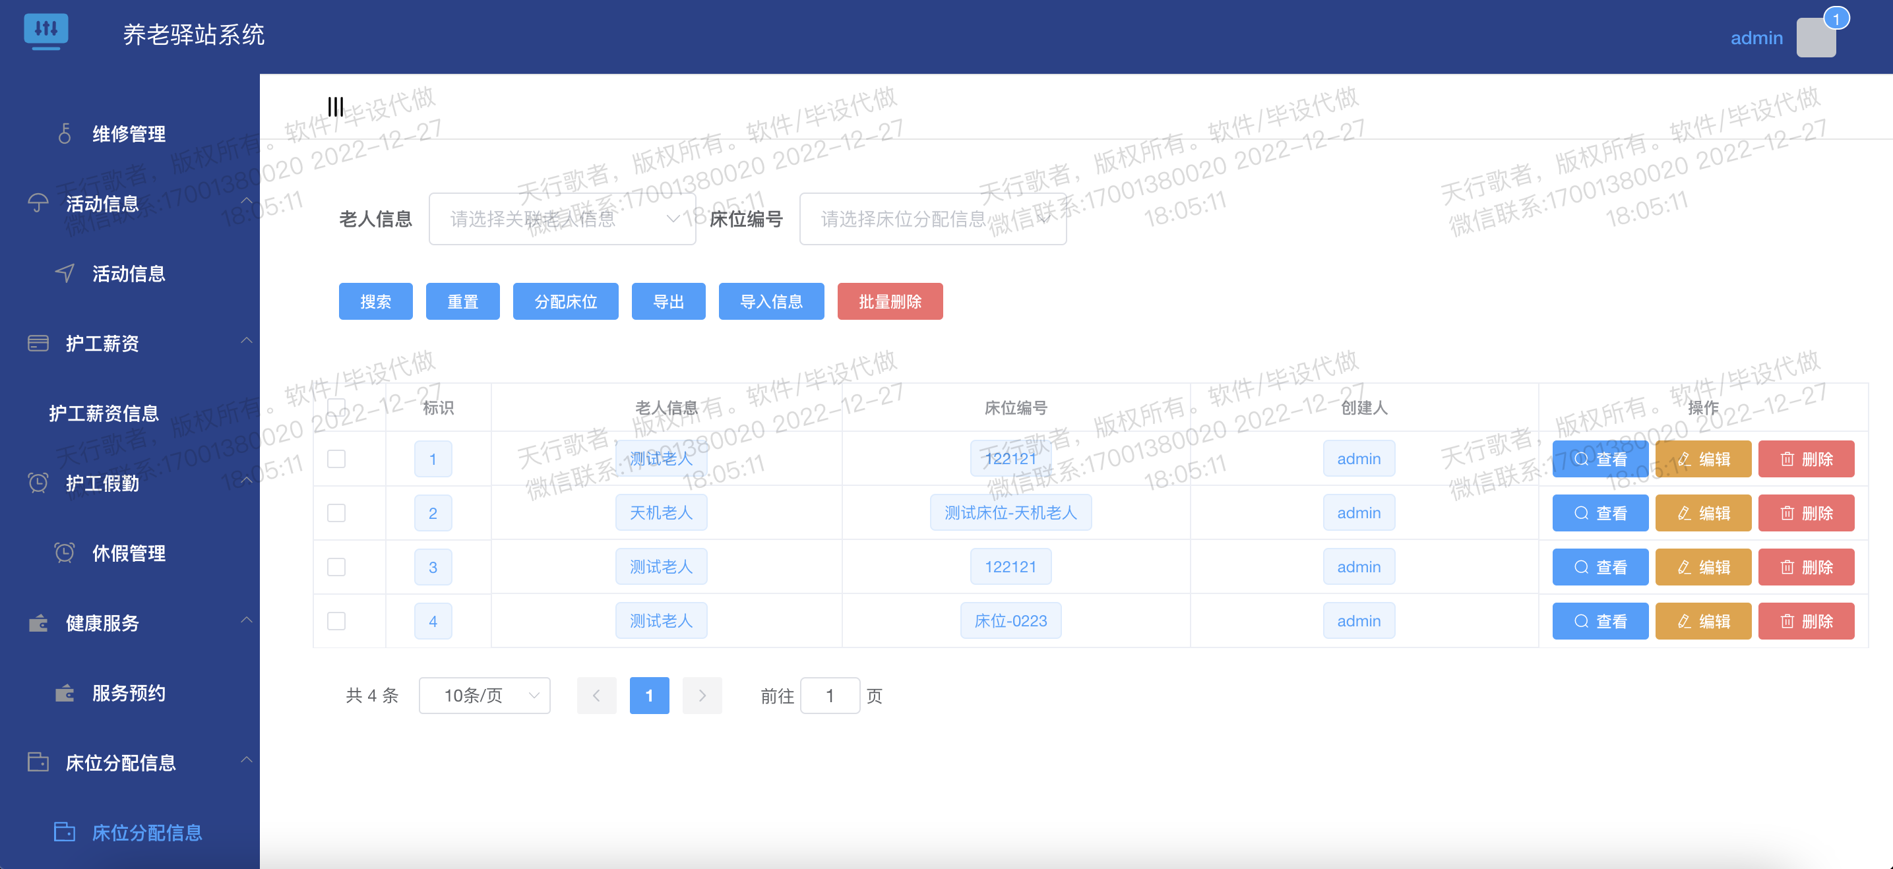Check the checkbox for row 2 天机老人
The height and width of the screenshot is (869, 1893).
coord(336,513)
